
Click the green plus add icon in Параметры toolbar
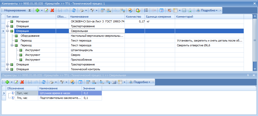(7, 82)
